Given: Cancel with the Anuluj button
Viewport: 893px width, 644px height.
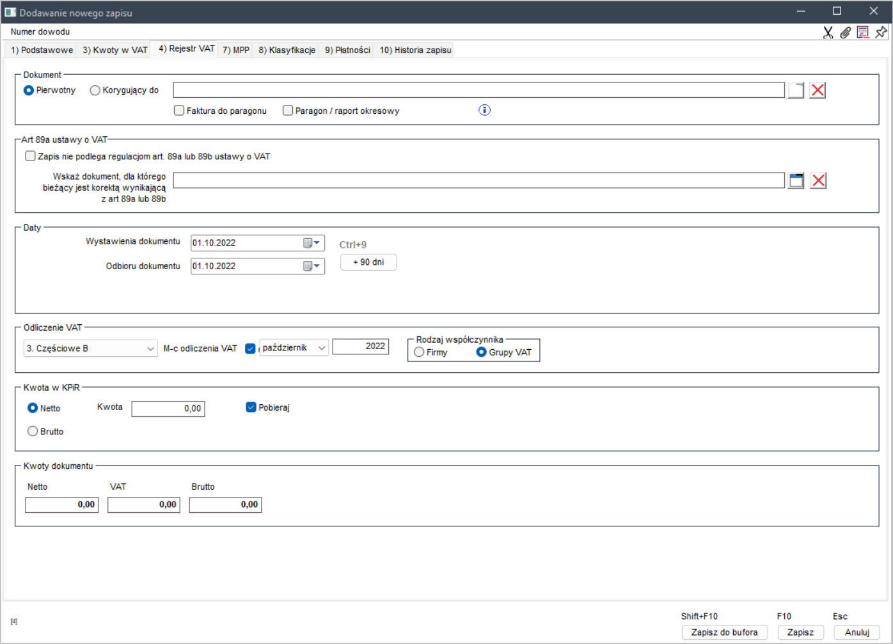Looking at the screenshot, I should [x=857, y=632].
